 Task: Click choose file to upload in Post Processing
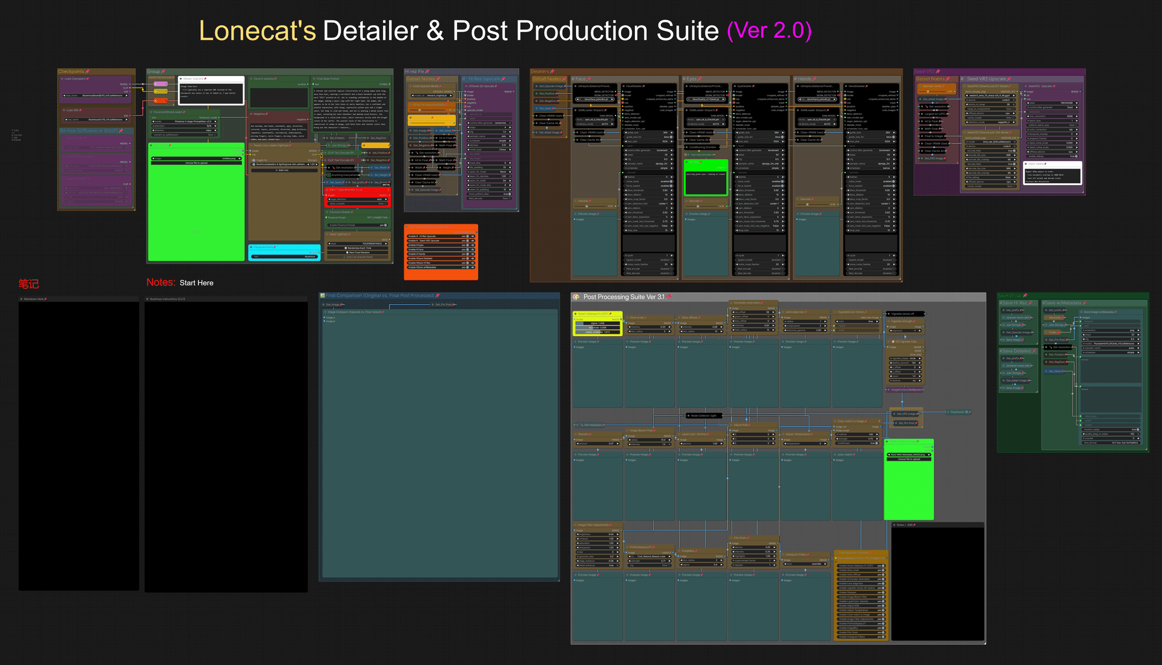[908, 459]
